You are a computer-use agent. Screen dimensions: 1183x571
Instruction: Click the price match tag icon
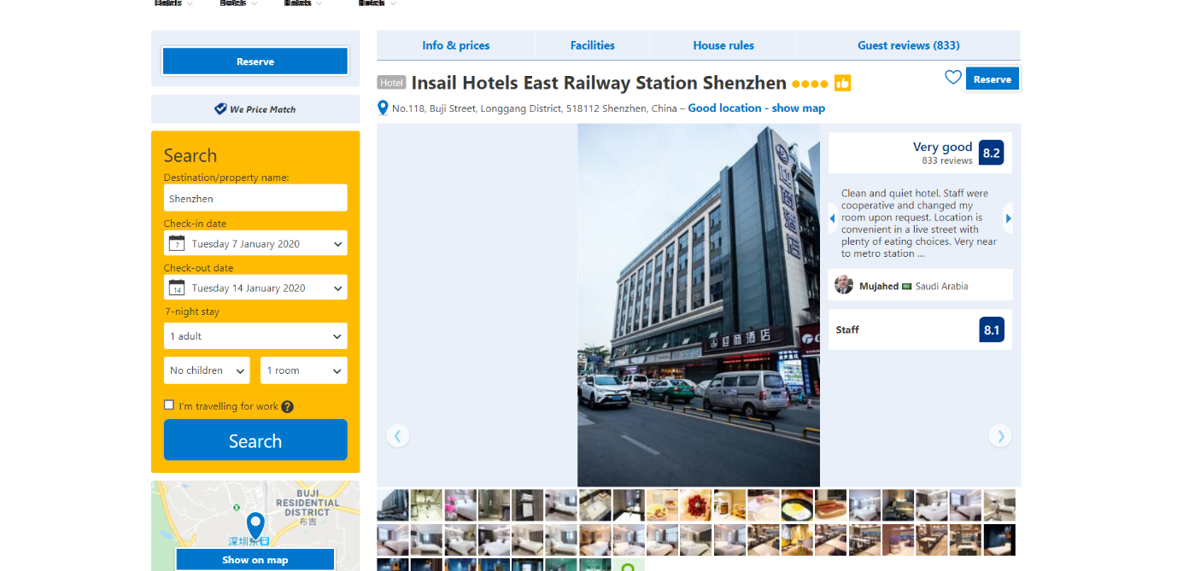(x=220, y=109)
